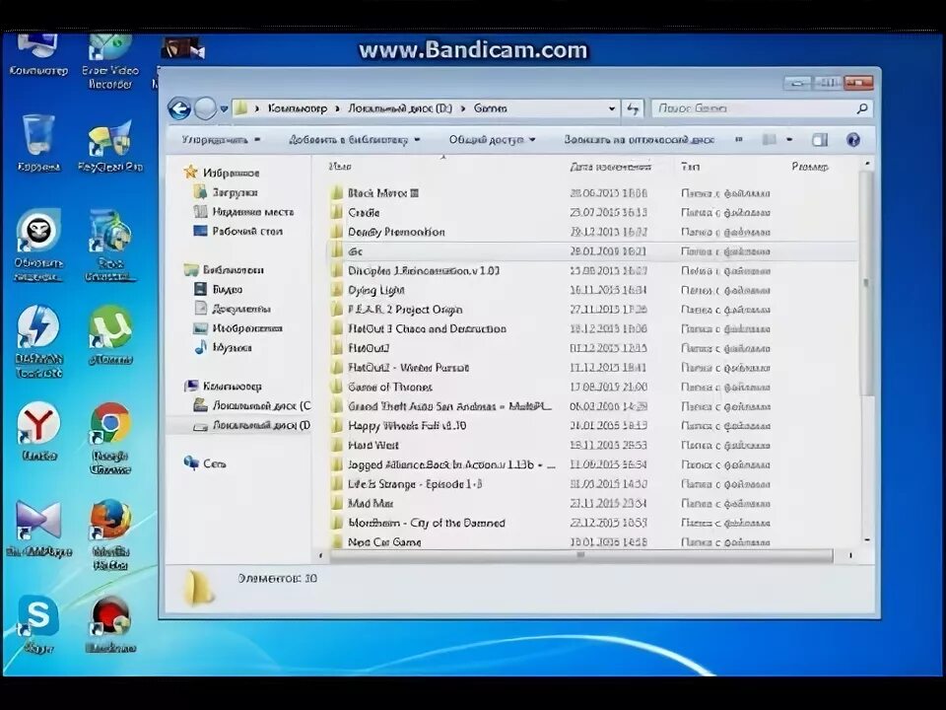Launch Google Chrome desktop shortcut

pyautogui.click(x=109, y=438)
